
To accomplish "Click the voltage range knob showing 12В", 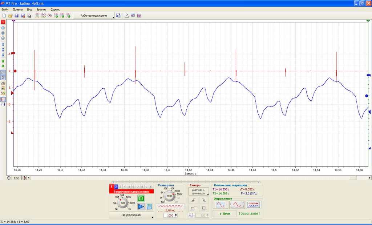I will 123,203.
